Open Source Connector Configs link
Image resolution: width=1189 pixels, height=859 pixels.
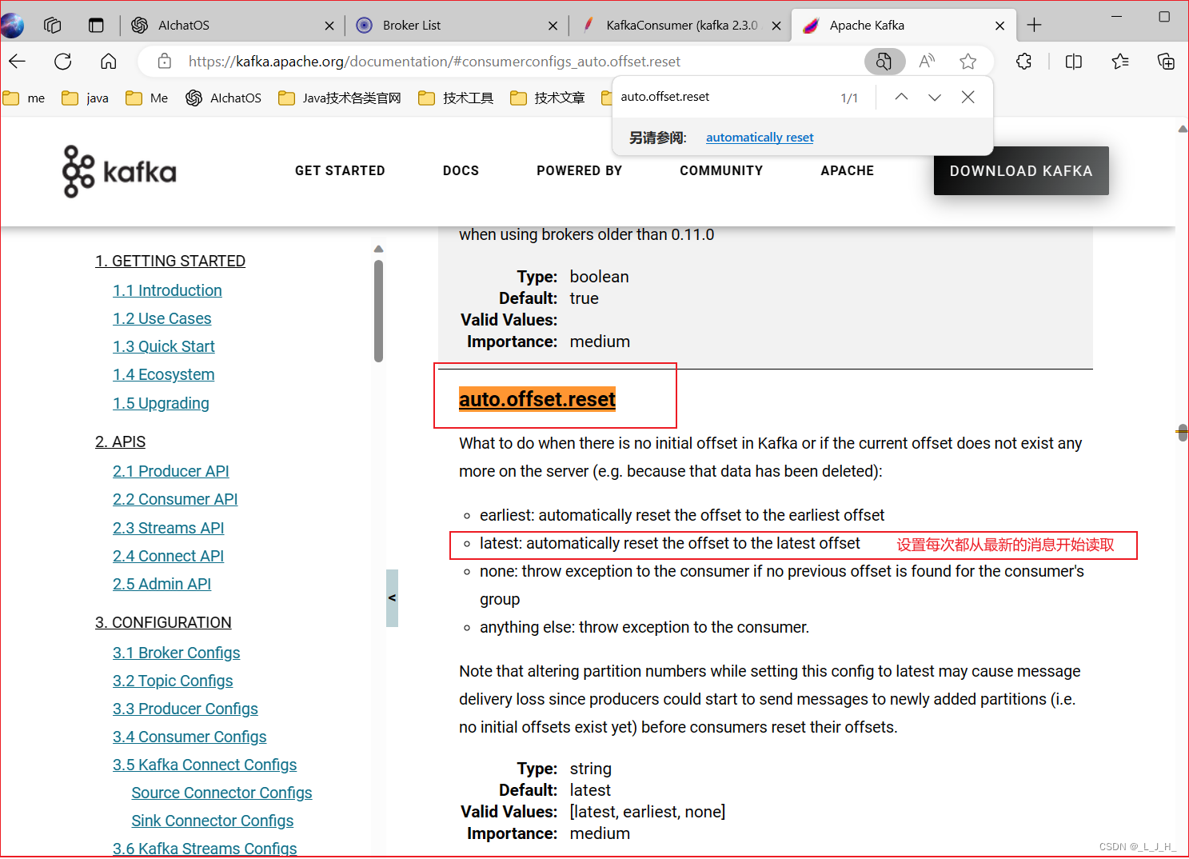point(221,793)
